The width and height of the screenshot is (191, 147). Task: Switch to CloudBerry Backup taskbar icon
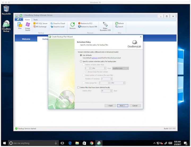point(99,143)
